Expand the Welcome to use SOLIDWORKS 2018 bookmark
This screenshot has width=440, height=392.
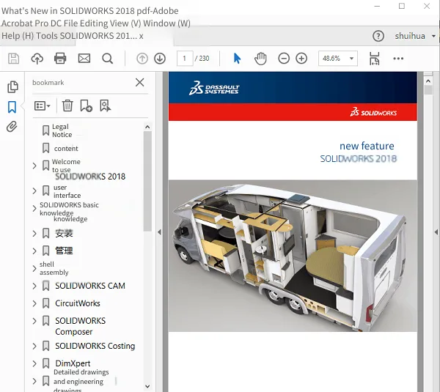click(x=34, y=166)
